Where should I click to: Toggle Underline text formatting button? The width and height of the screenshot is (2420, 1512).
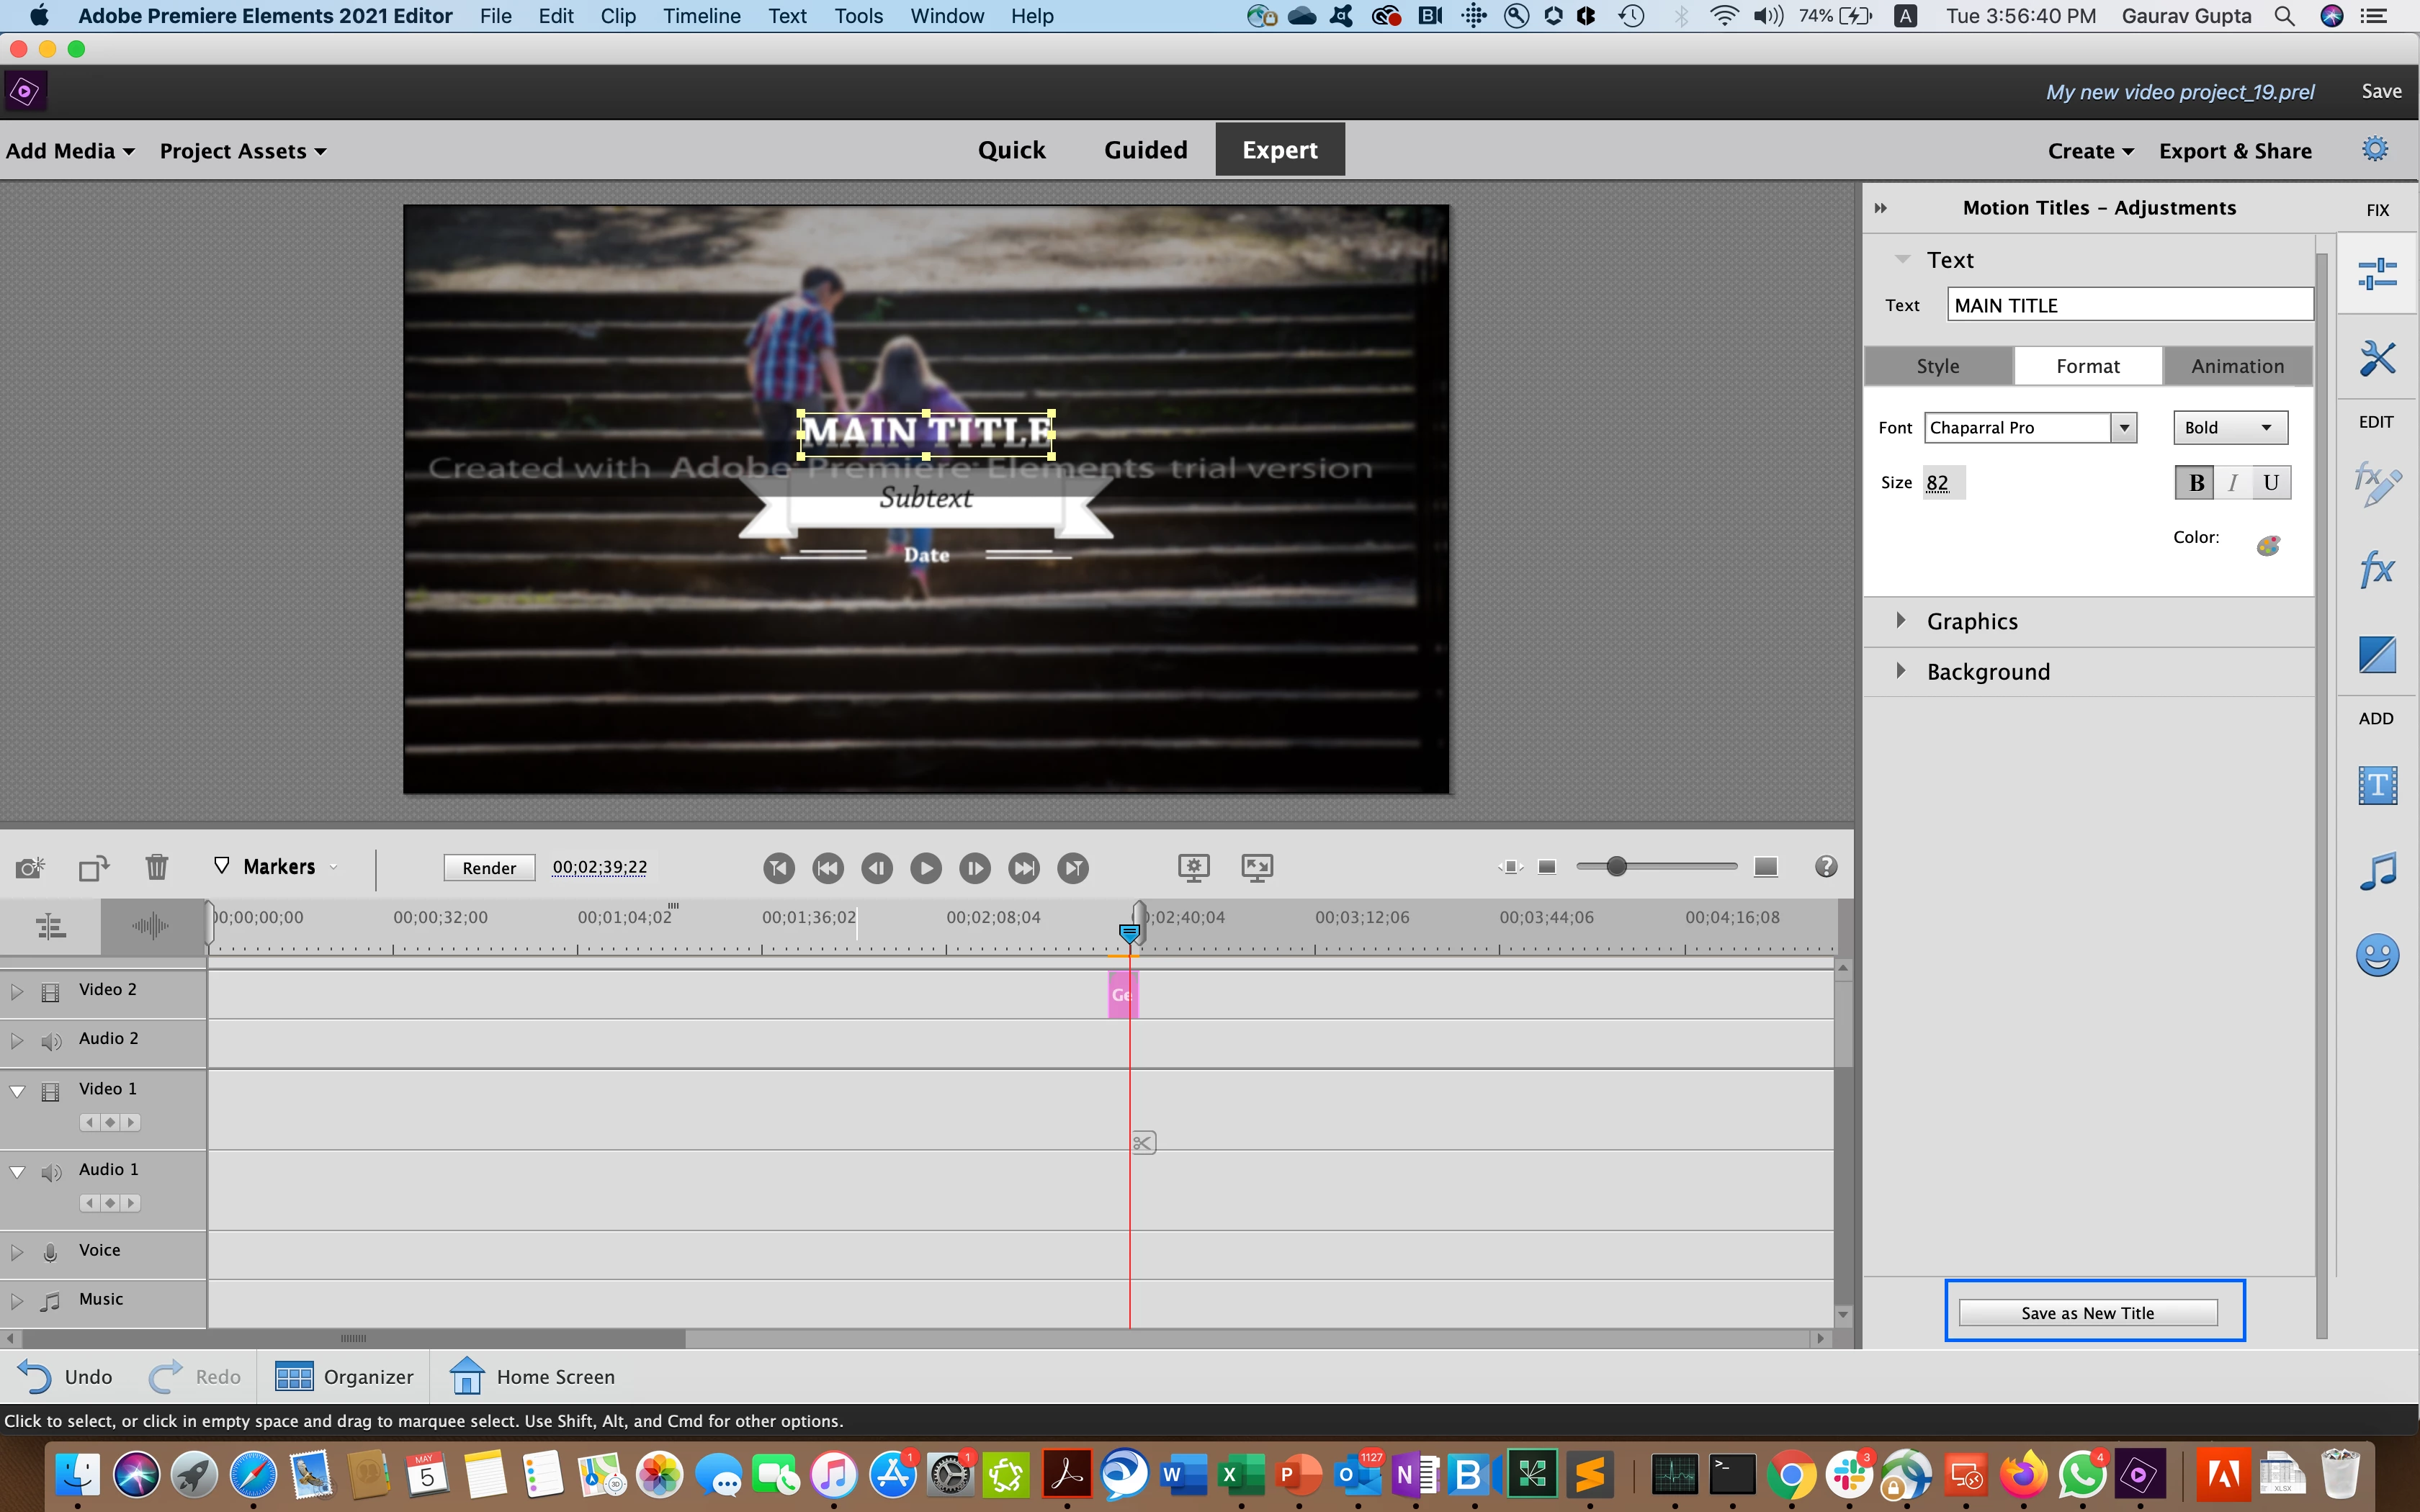point(2270,483)
